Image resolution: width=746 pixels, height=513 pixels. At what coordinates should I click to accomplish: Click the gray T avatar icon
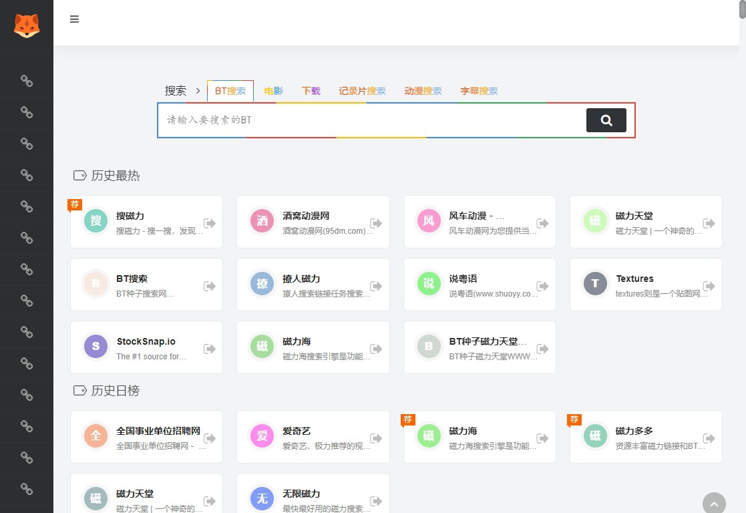[595, 284]
